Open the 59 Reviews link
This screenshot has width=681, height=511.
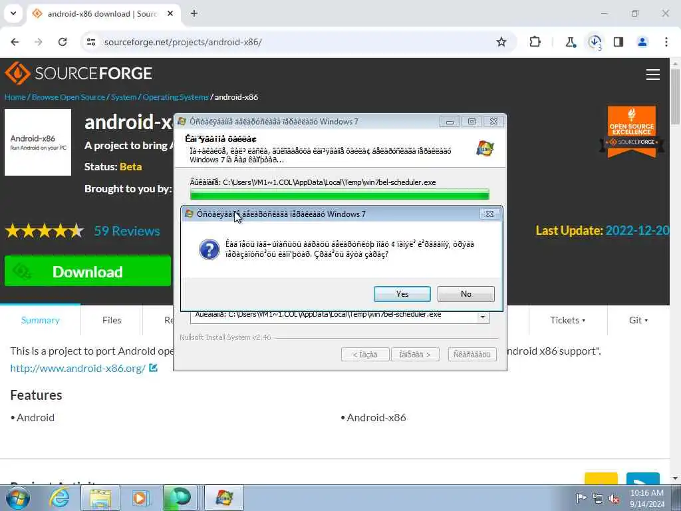pos(127,231)
